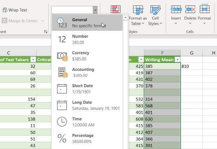
Task: Pick the Short Date format
Action: click(x=87, y=89)
